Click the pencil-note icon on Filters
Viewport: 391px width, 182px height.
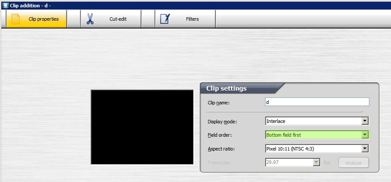[165, 19]
